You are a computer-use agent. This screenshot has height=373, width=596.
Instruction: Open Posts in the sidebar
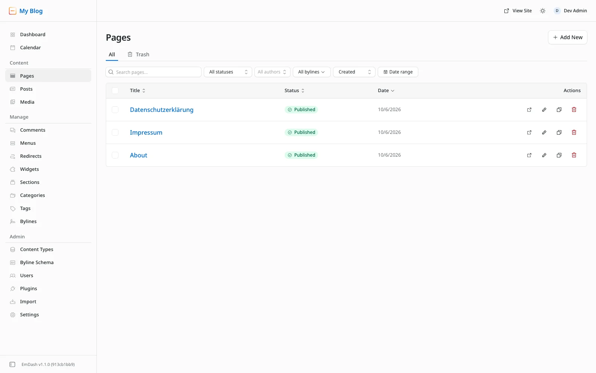pyautogui.click(x=48, y=89)
